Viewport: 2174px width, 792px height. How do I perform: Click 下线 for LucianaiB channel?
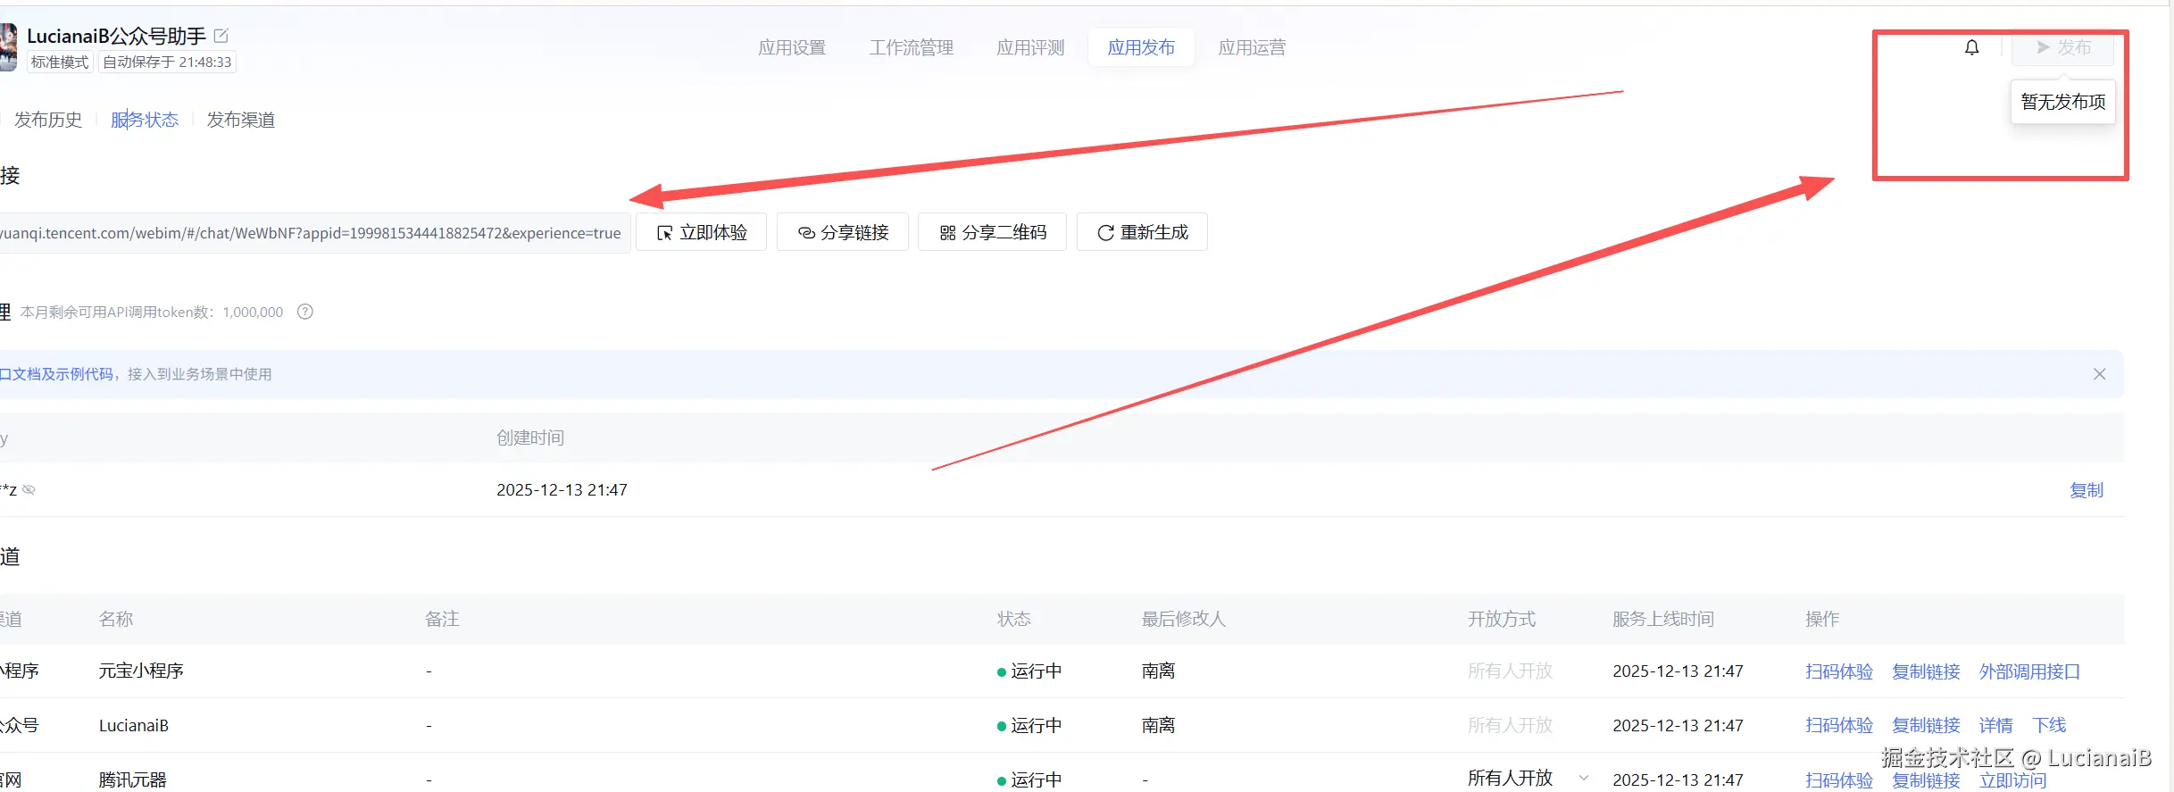click(x=2049, y=725)
